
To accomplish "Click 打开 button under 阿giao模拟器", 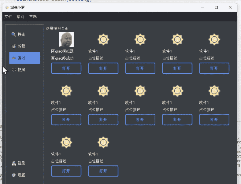I will (x=66, y=68).
